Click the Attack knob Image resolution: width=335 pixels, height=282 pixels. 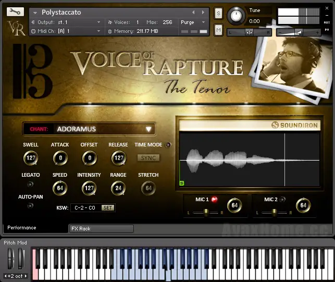(60, 158)
